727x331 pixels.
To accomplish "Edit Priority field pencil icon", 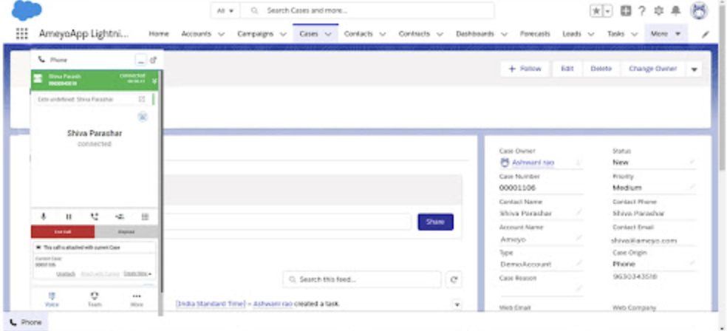I will (x=692, y=187).
